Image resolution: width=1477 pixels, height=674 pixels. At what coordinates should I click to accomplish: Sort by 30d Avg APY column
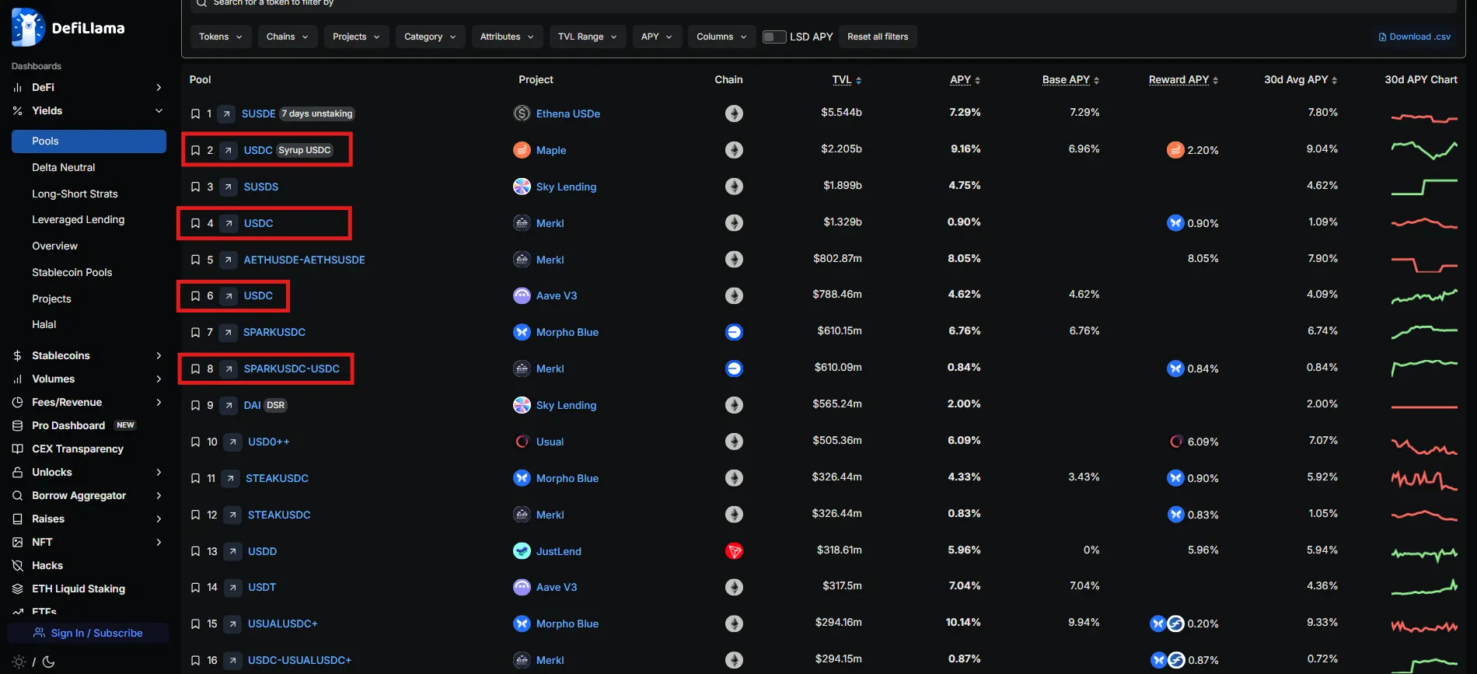tap(1300, 80)
